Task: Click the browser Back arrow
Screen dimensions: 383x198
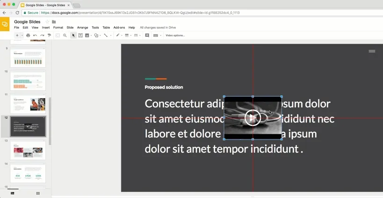Action: tap(4, 13)
